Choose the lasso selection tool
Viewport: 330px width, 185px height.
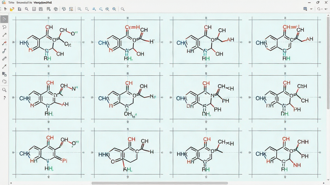click(4, 27)
